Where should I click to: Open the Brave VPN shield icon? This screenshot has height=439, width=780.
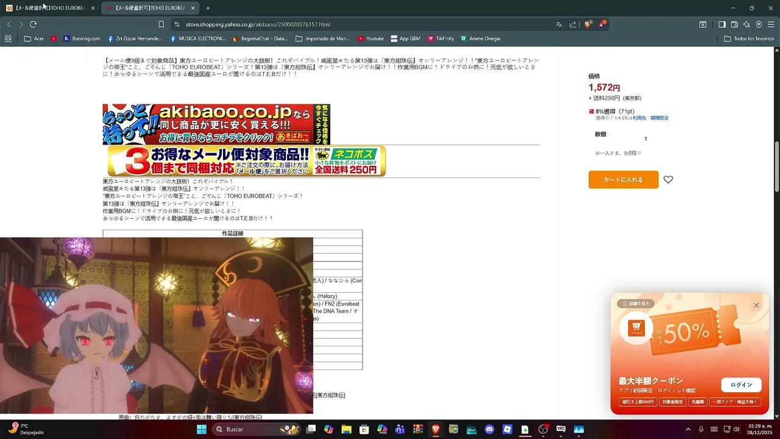(759, 24)
